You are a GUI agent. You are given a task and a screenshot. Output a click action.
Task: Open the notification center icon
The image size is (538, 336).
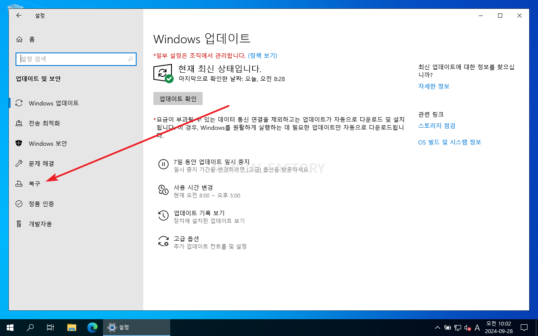[524, 327]
